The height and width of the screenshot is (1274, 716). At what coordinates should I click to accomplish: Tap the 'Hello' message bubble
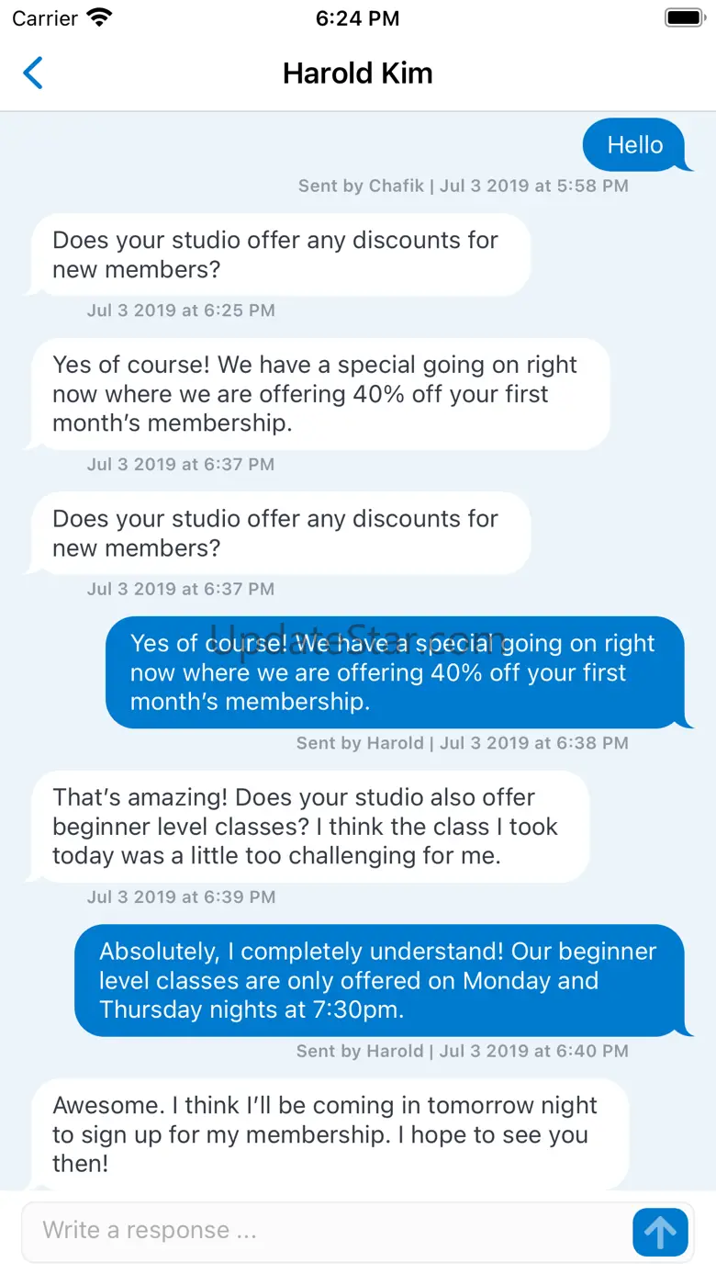tap(634, 145)
